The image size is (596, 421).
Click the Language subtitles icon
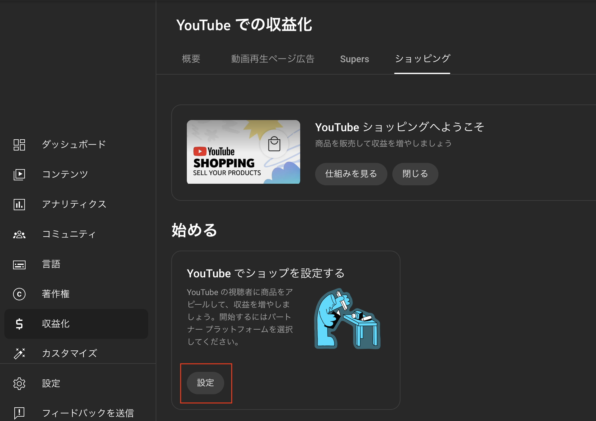click(x=19, y=265)
